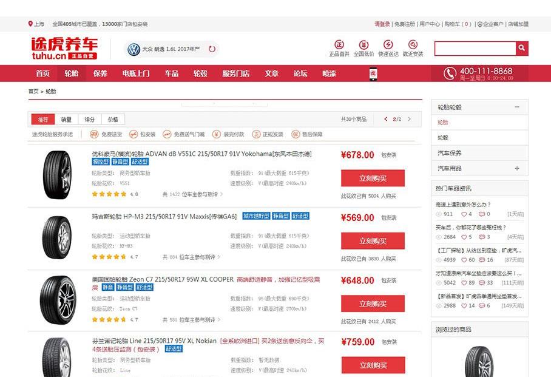551x377 pixels.
Task: Click the 免费注册 link
Action: pos(405,24)
